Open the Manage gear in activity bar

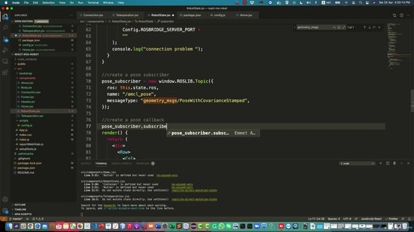[5, 211]
